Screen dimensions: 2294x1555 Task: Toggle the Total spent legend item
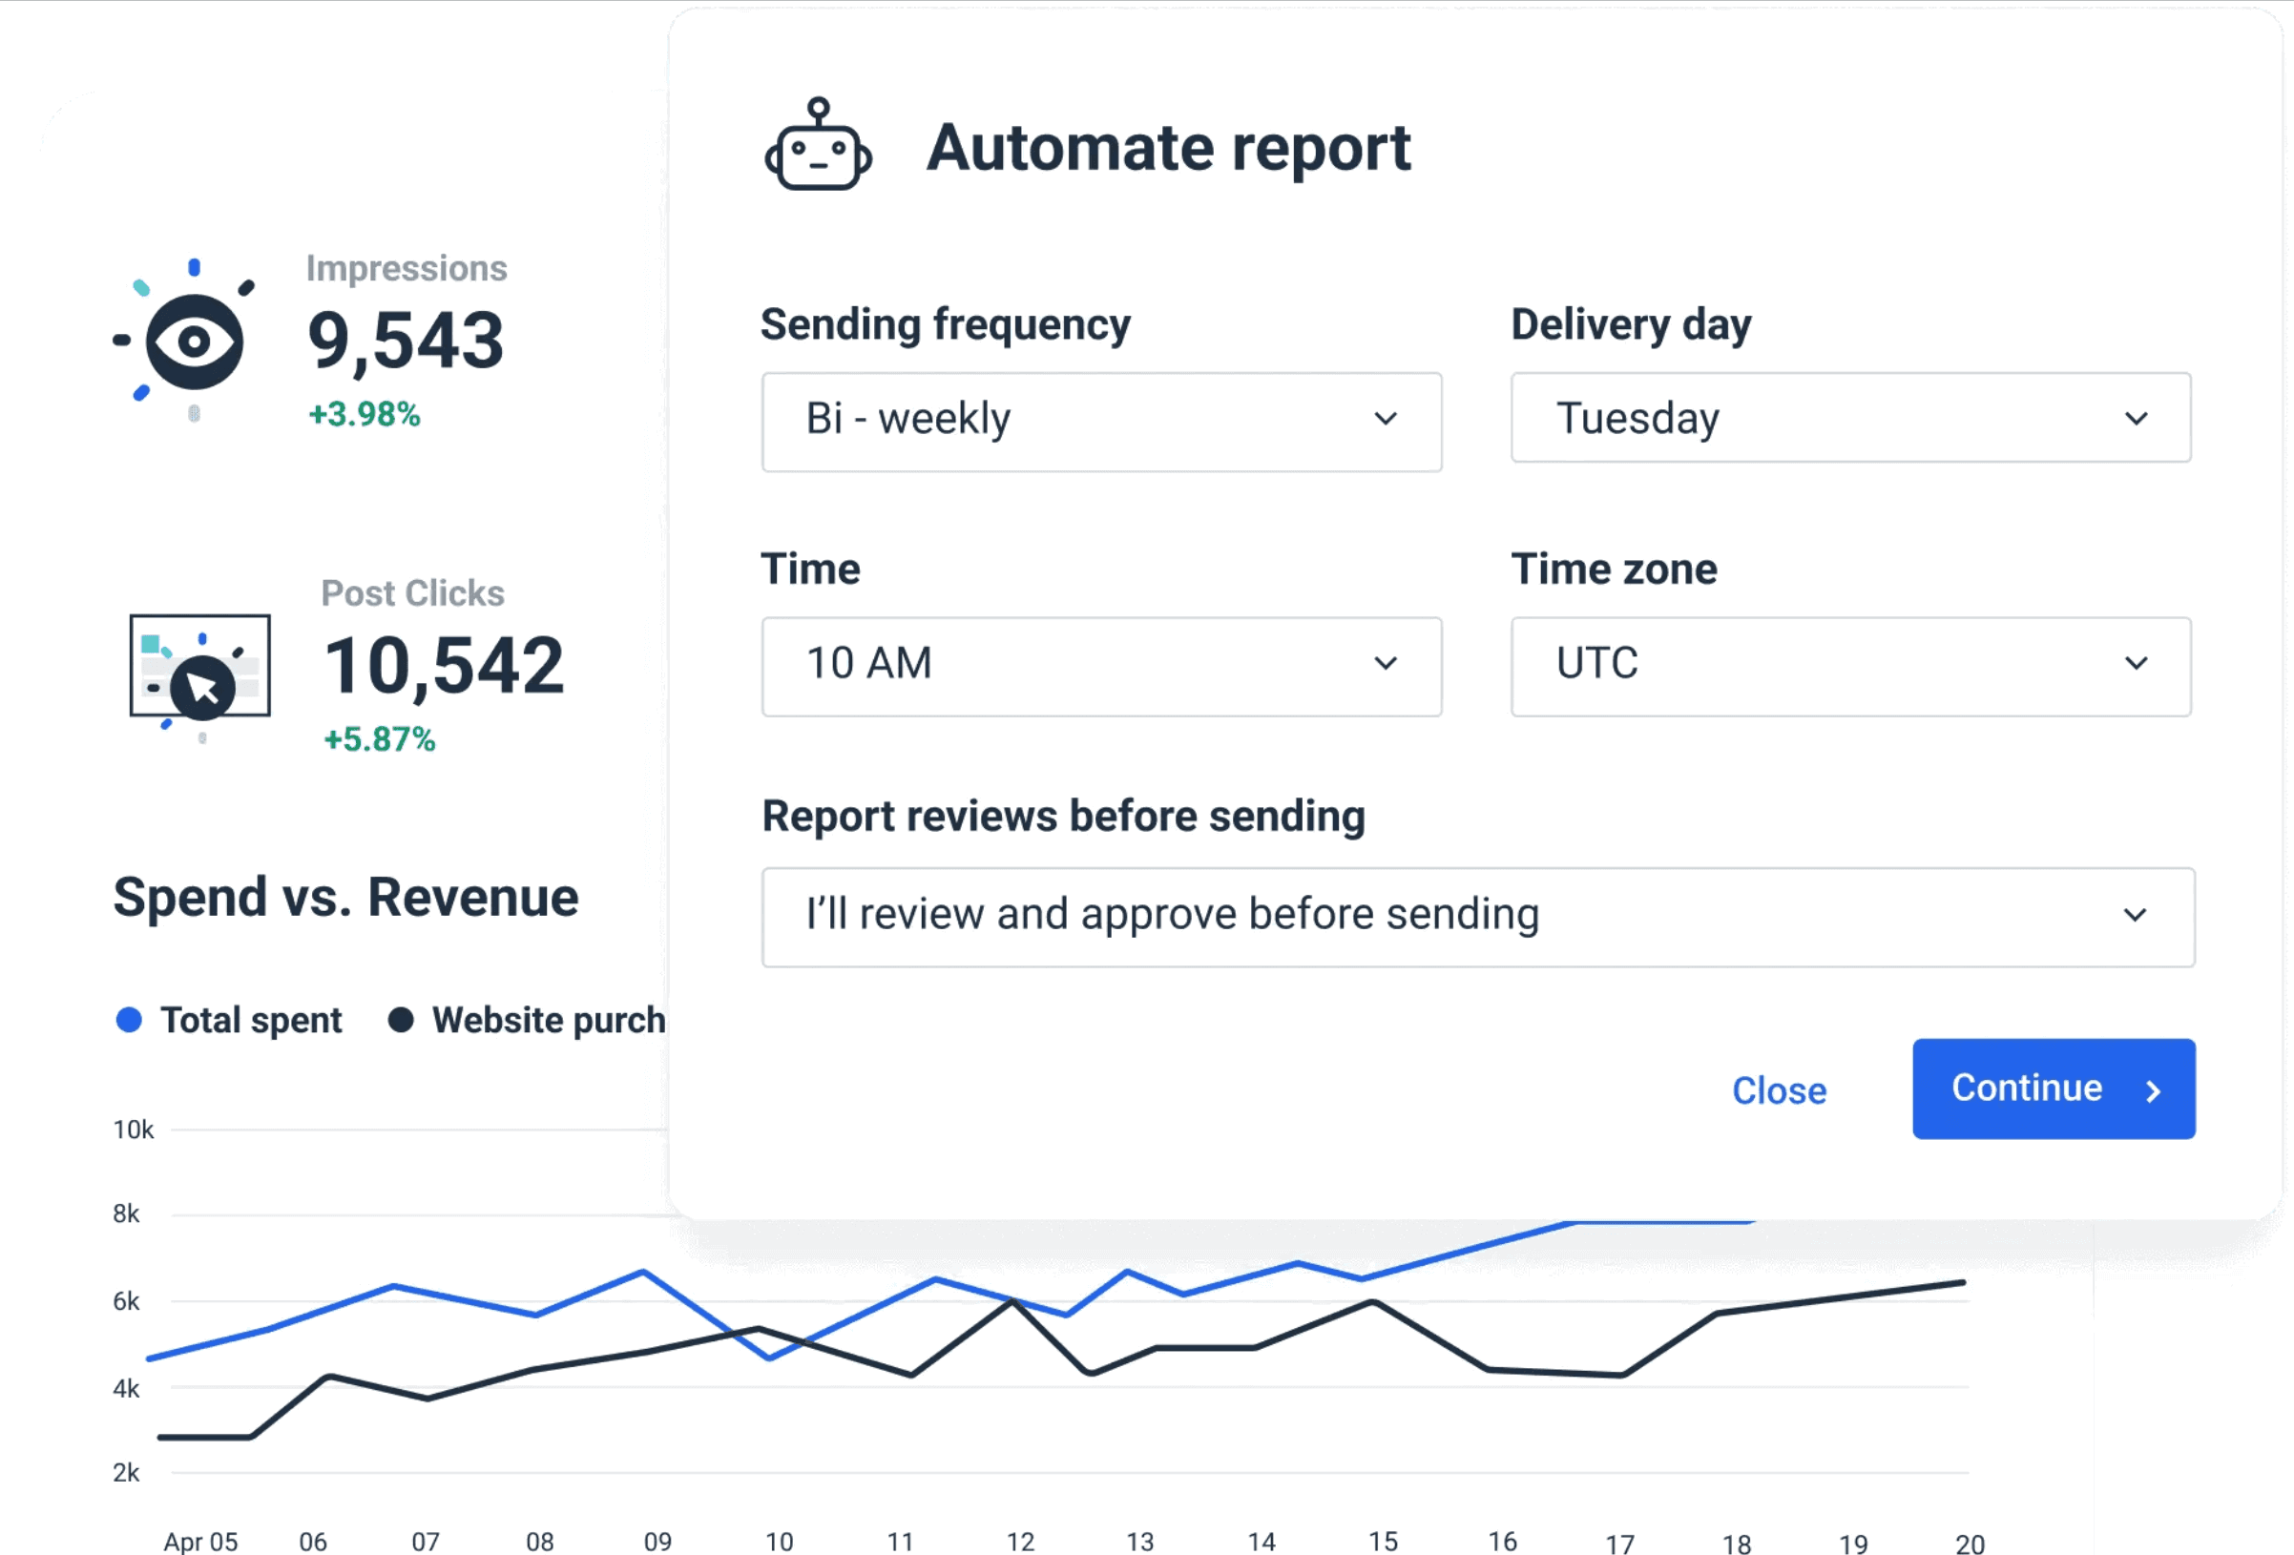[x=251, y=1020]
